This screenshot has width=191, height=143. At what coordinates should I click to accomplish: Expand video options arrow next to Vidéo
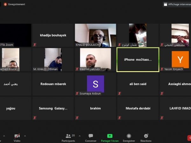point(25,136)
